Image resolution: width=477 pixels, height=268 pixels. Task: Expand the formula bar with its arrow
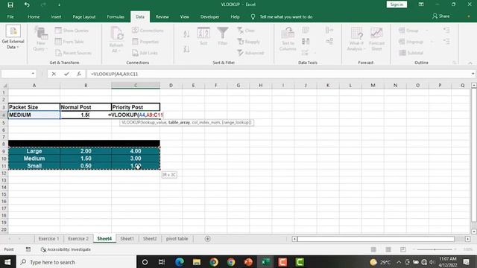473,74
